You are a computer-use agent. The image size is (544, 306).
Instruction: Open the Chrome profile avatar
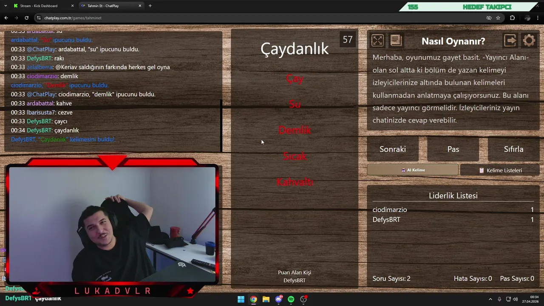tap(527, 18)
